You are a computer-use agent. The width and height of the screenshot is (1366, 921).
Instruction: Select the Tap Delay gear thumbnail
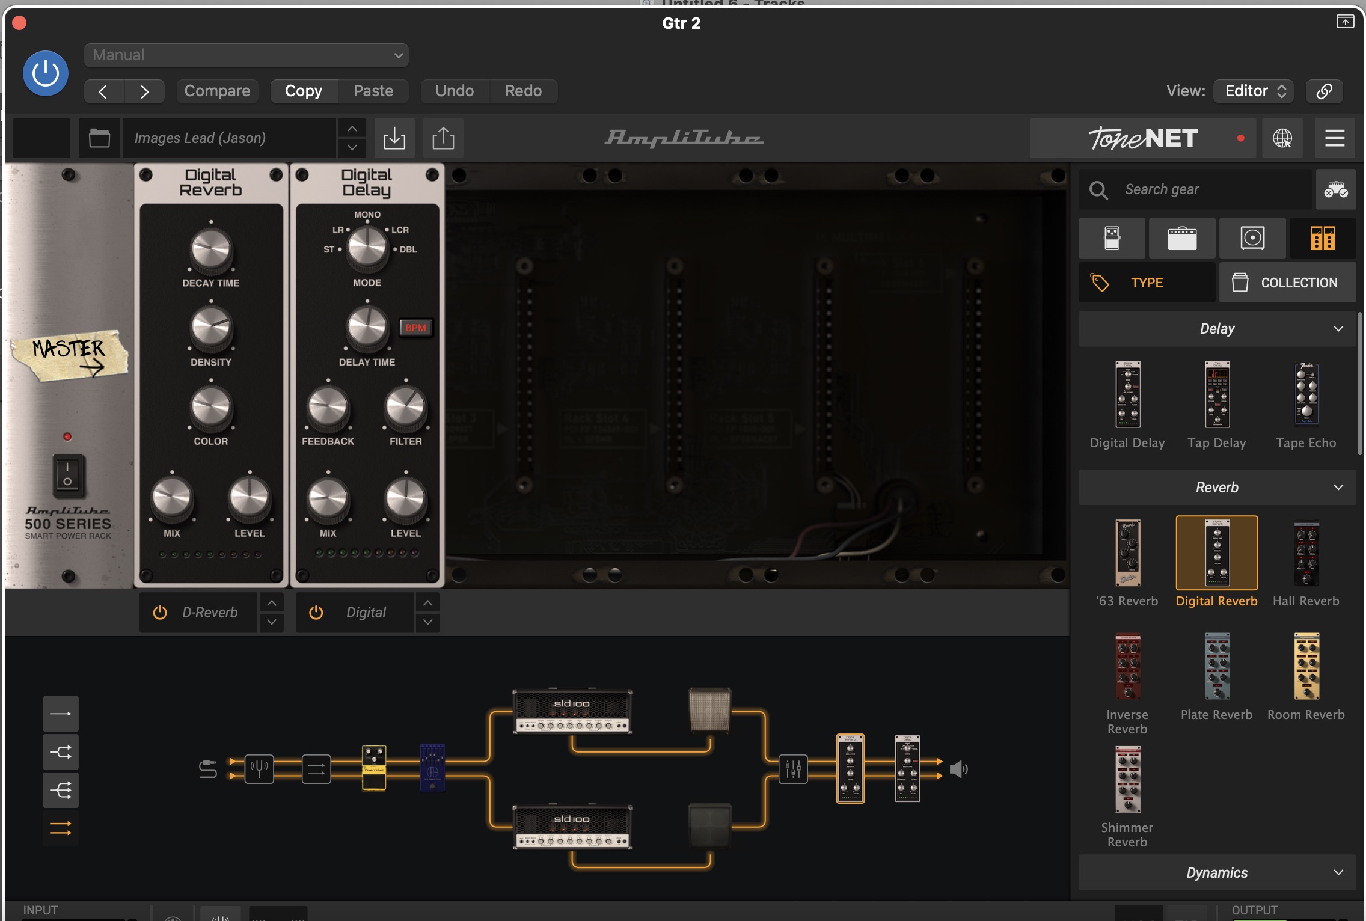(1217, 394)
